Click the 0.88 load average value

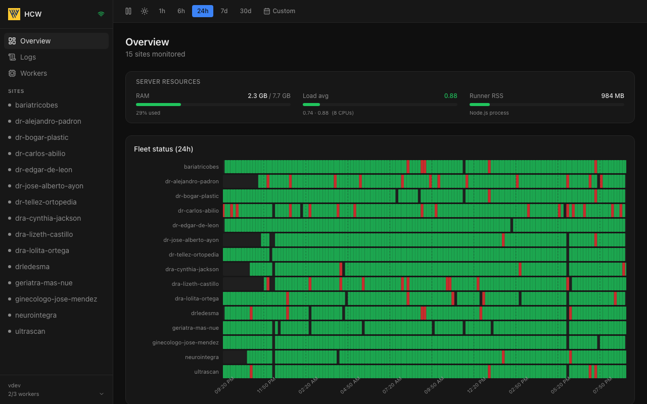tap(451, 96)
